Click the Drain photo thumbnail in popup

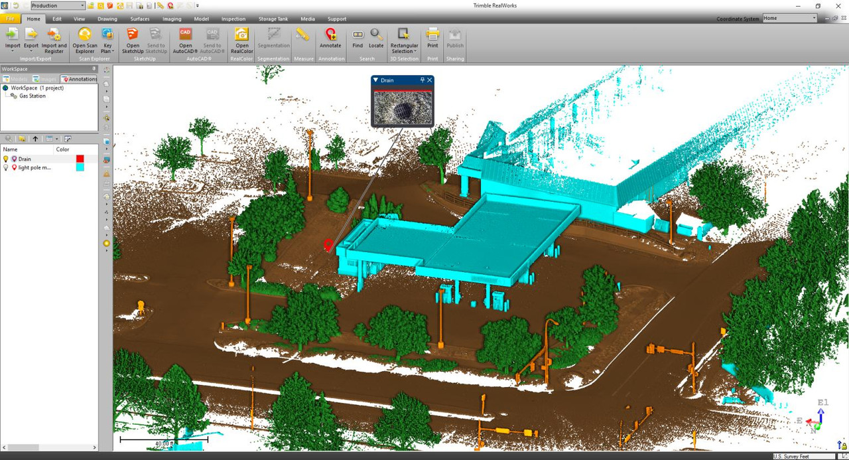pos(402,107)
